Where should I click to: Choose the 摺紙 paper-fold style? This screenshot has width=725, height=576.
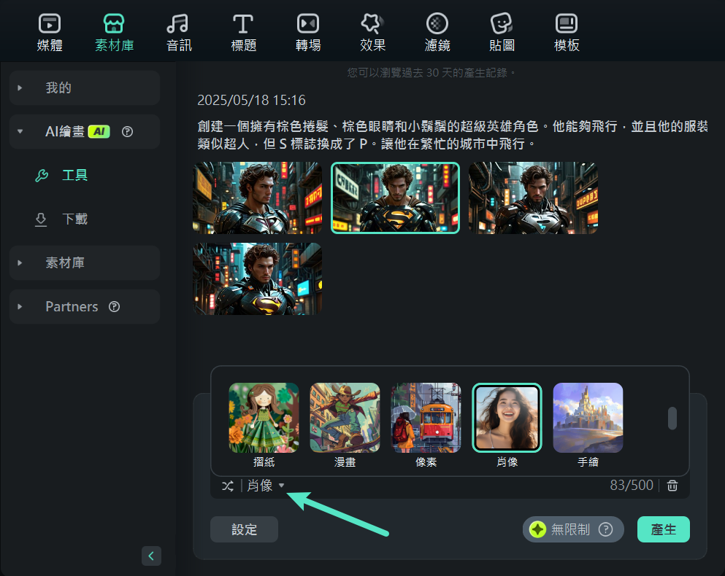tap(264, 418)
